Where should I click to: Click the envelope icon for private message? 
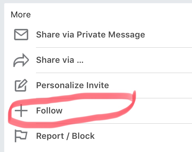[21, 35]
